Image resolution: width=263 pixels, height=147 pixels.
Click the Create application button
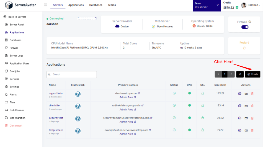pos(252,74)
